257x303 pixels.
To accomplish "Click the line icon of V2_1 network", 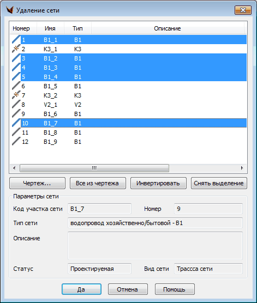I will pos(16,105).
